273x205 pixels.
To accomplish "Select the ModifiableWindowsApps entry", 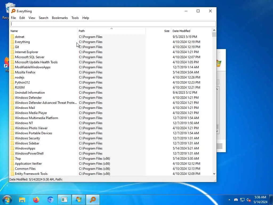I will tap(33, 67).
